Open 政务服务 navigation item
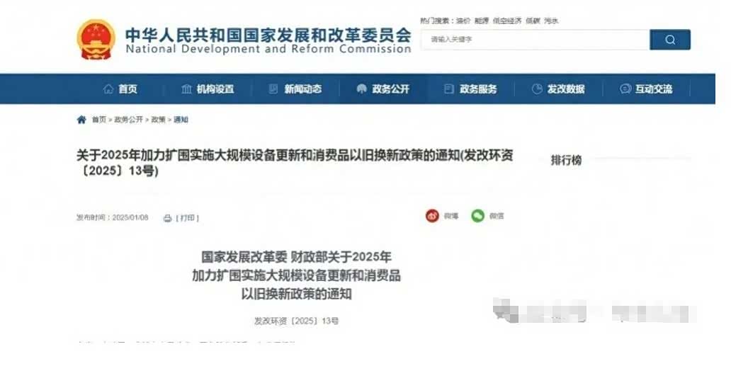Screen dimensions: 731x383 point(470,88)
